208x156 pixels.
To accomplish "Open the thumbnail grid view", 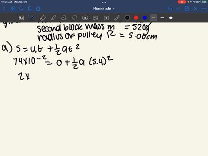I will coord(13,9).
